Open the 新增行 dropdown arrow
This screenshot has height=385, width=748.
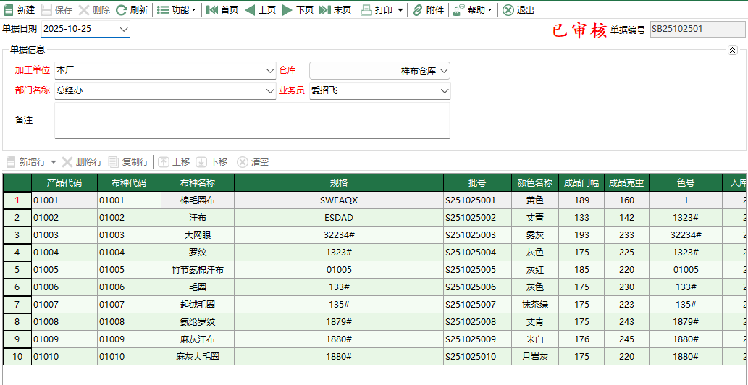(x=54, y=162)
